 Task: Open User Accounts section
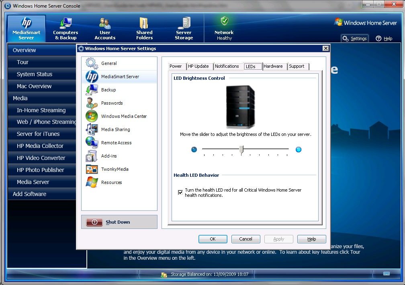pyautogui.click(x=105, y=28)
